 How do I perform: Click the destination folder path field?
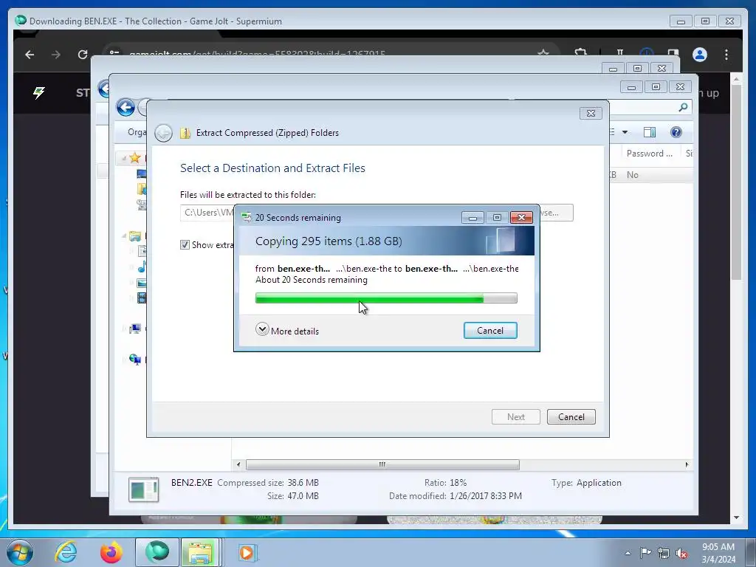207,213
